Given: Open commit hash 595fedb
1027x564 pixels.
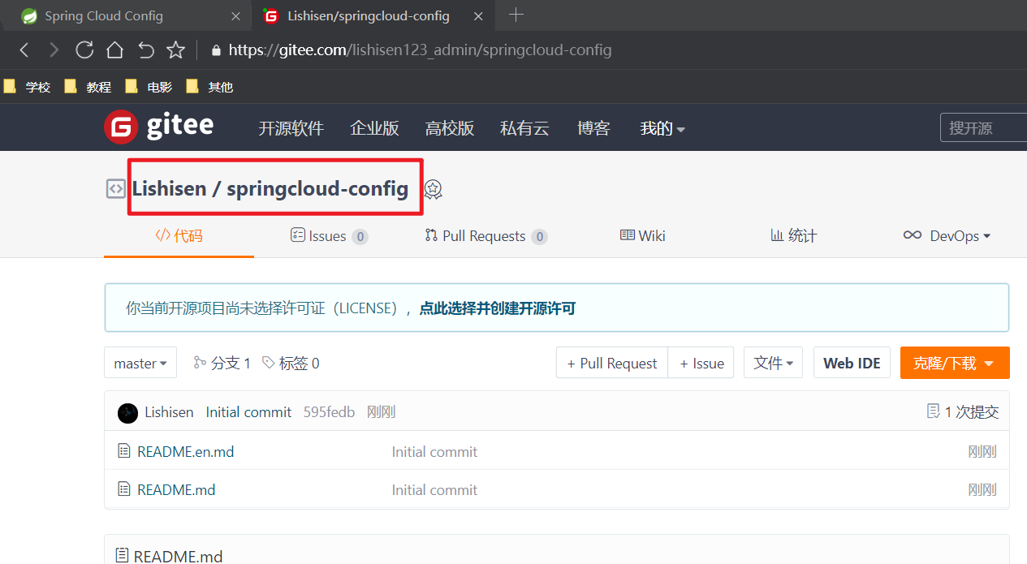Looking at the screenshot, I should pos(329,412).
